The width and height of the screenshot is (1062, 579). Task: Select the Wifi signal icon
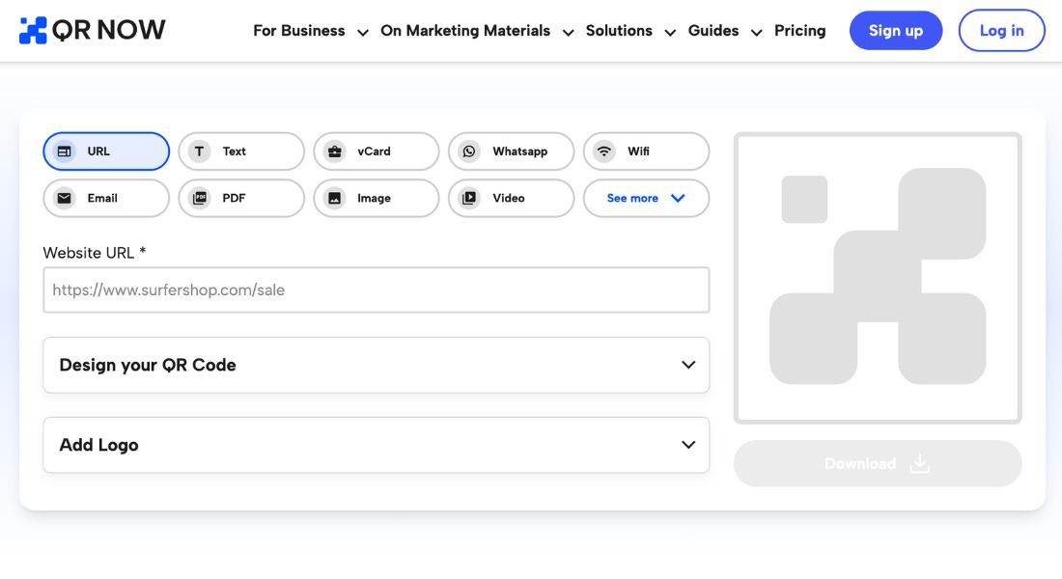[604, 151]
